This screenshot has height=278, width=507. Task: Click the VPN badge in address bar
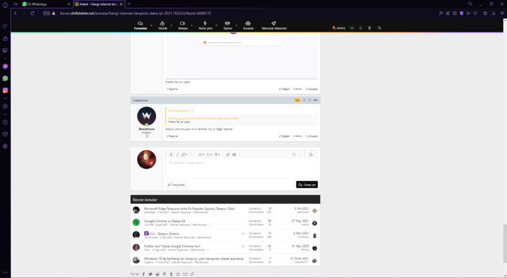pos(47,14)
